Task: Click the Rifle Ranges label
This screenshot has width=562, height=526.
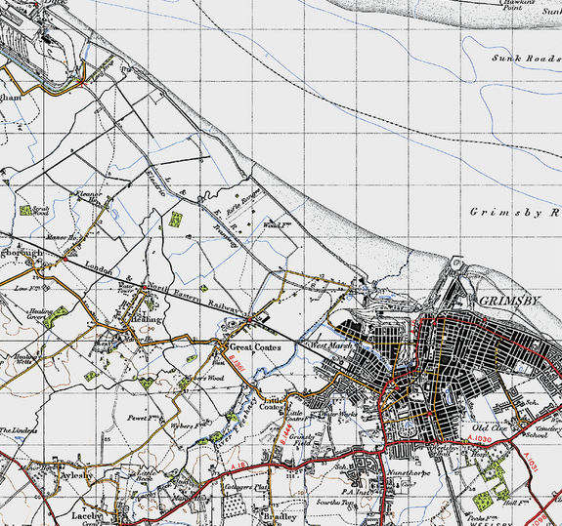Action: coord(242,202)
